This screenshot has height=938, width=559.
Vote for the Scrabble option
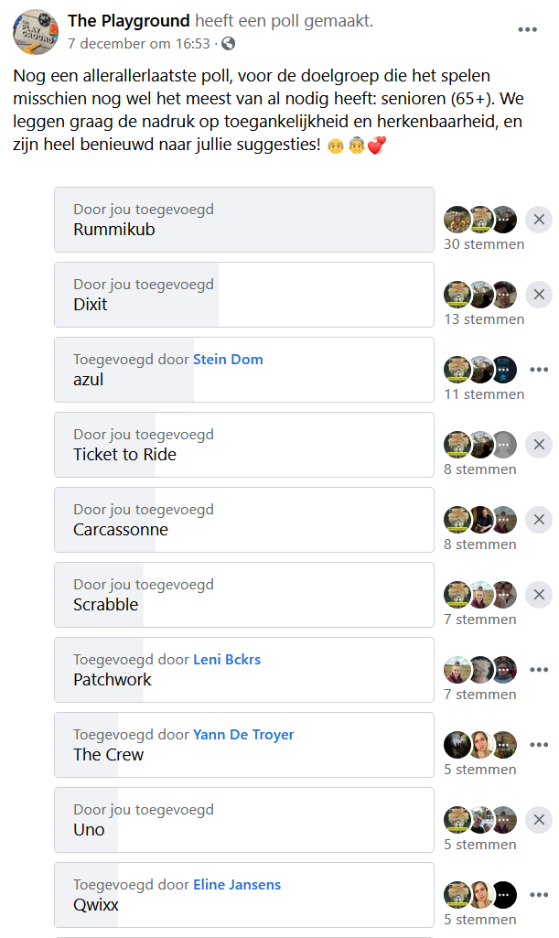point(244,595)
